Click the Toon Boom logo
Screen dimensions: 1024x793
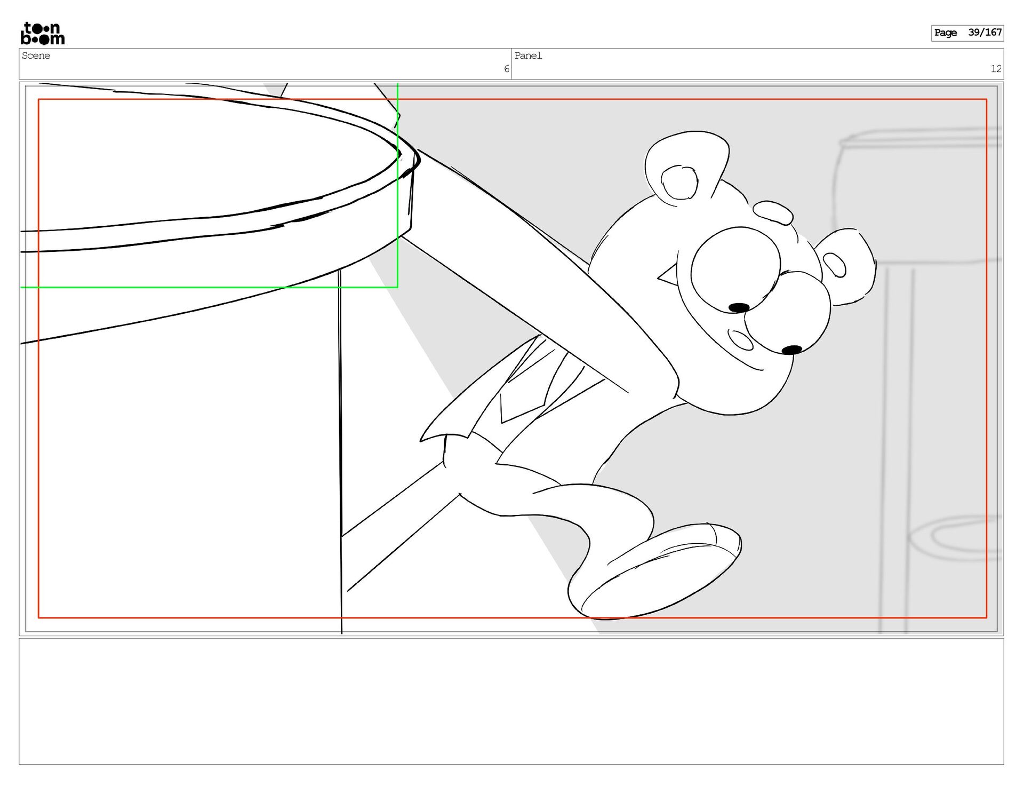[42, 34]
